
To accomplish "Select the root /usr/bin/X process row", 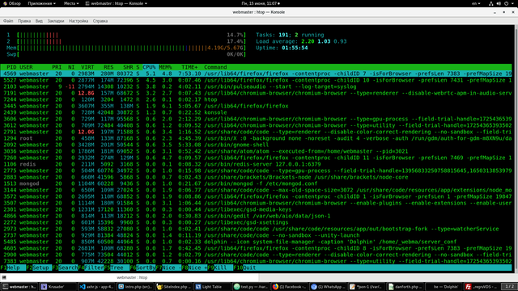I will (x=256, y=138).
